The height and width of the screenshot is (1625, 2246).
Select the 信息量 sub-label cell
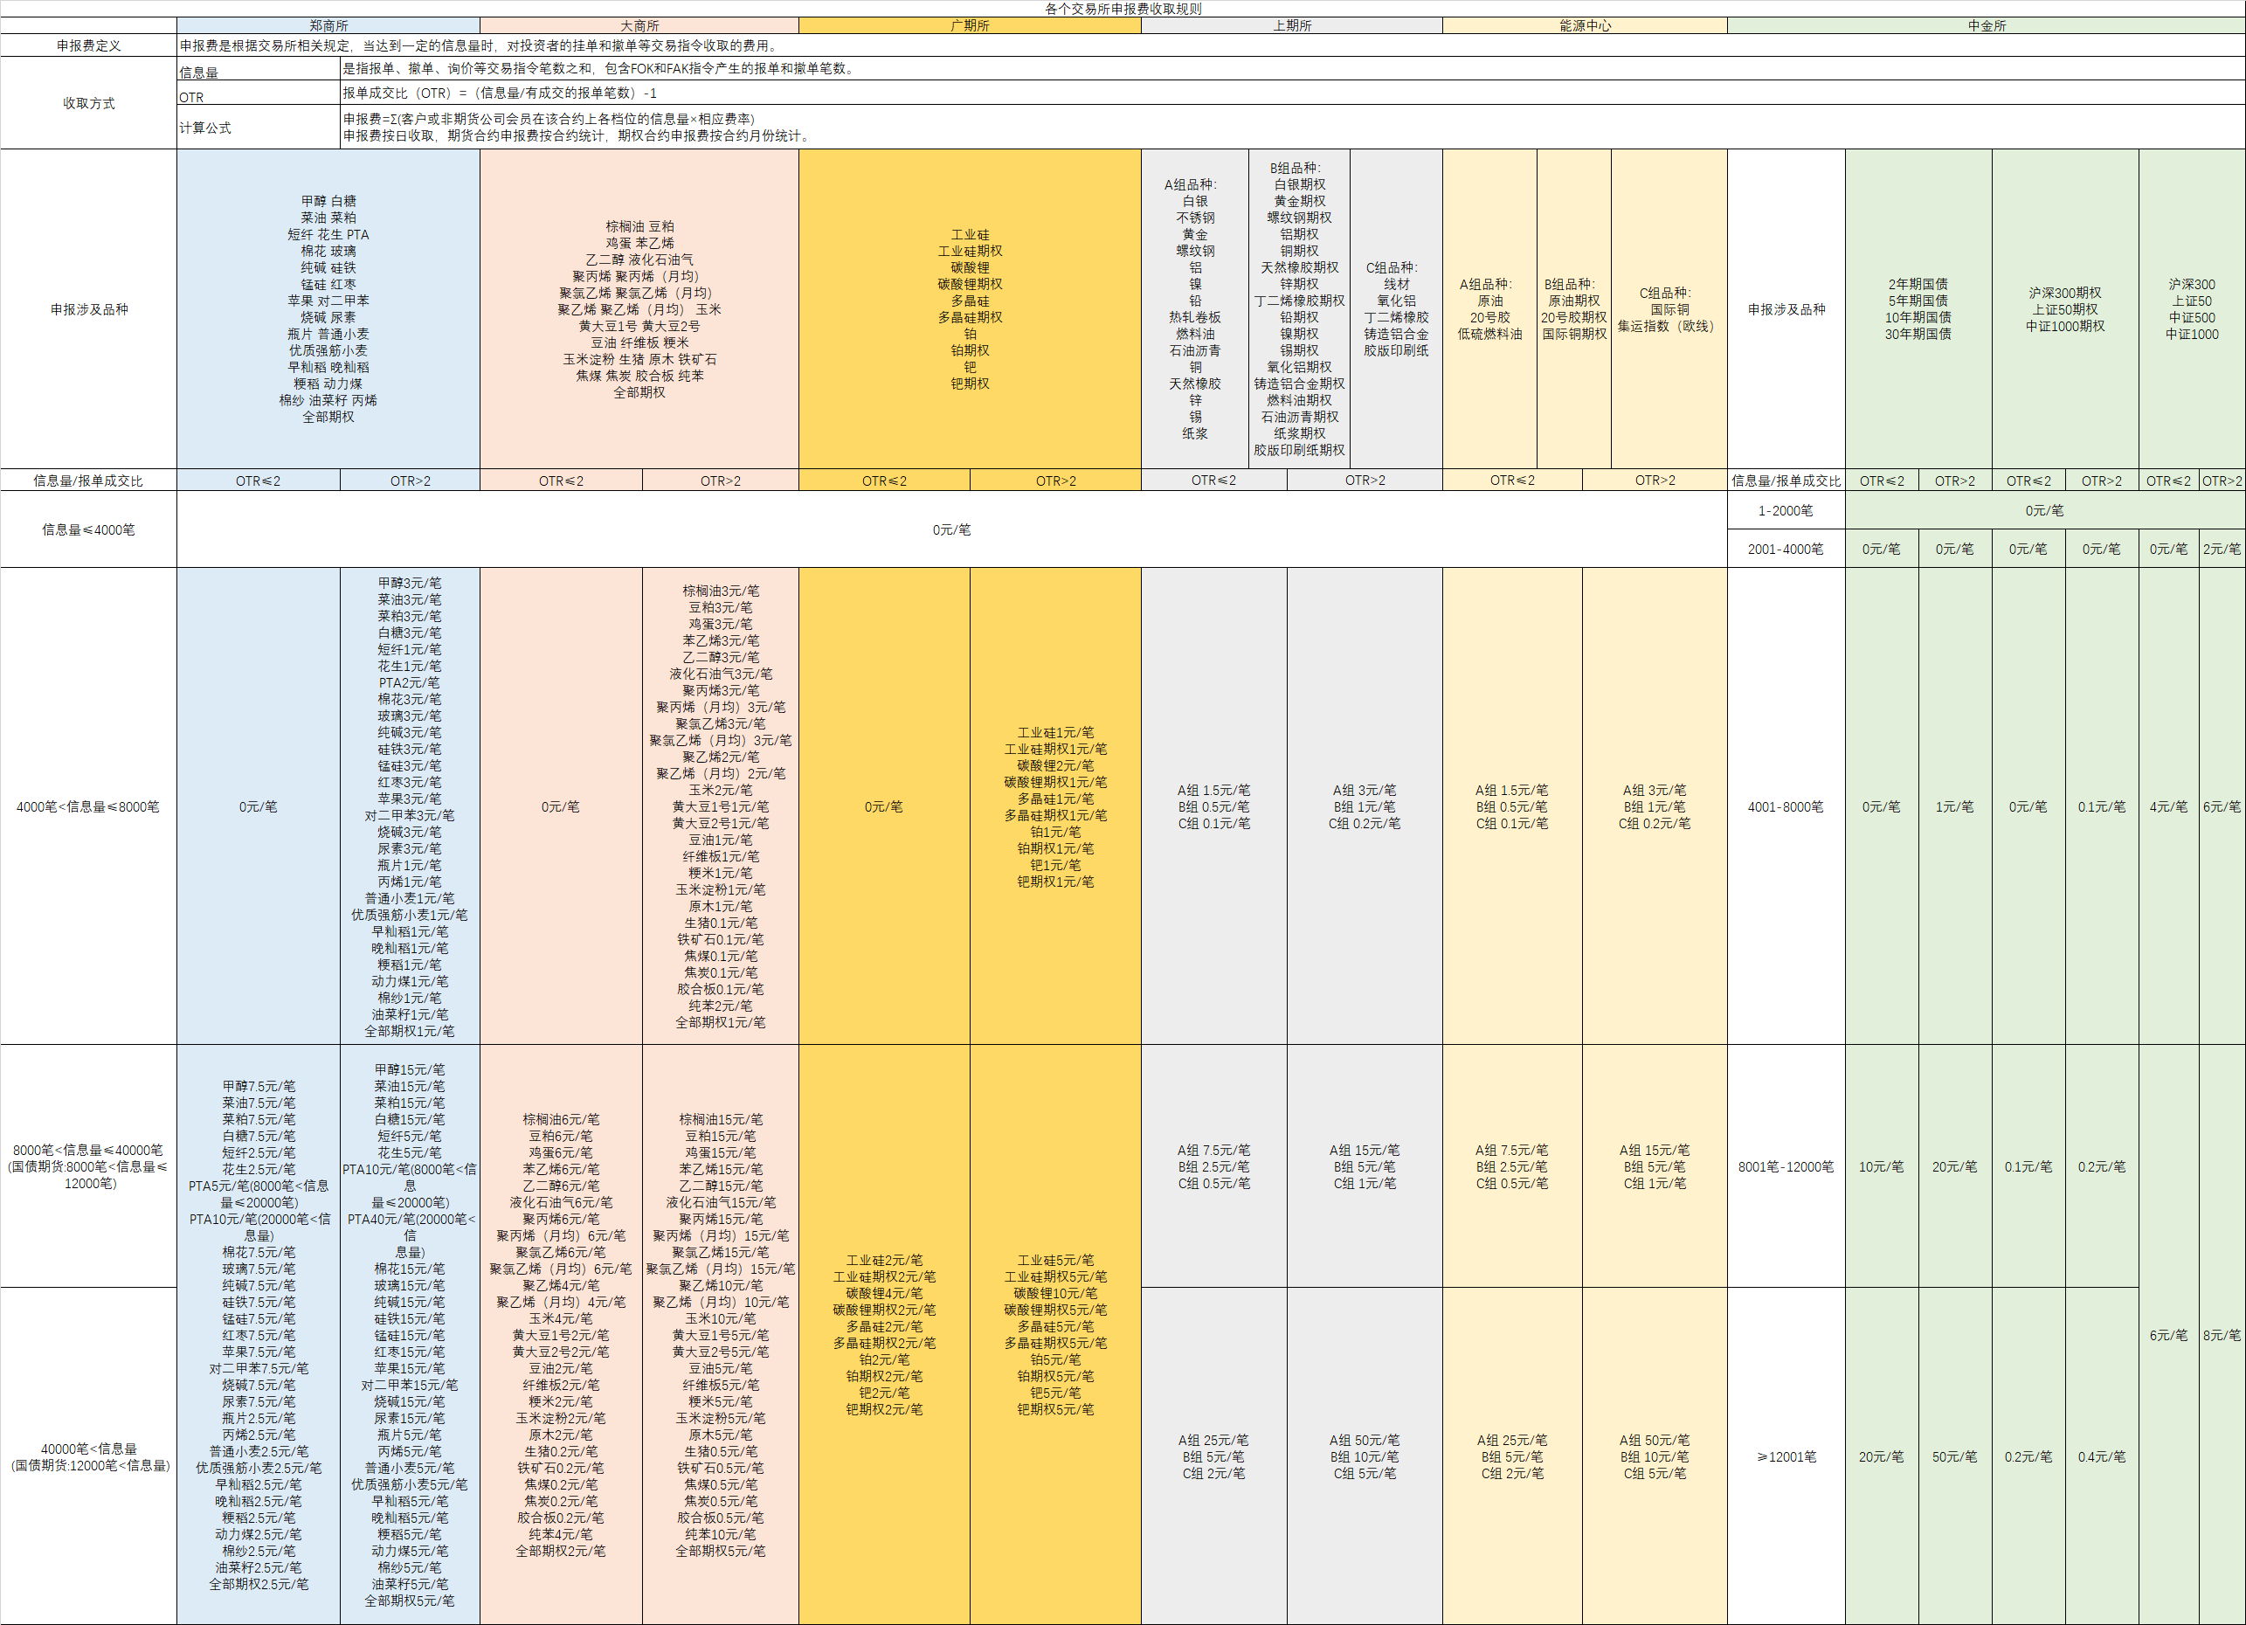pyautogui.click(x=259, y=69)
